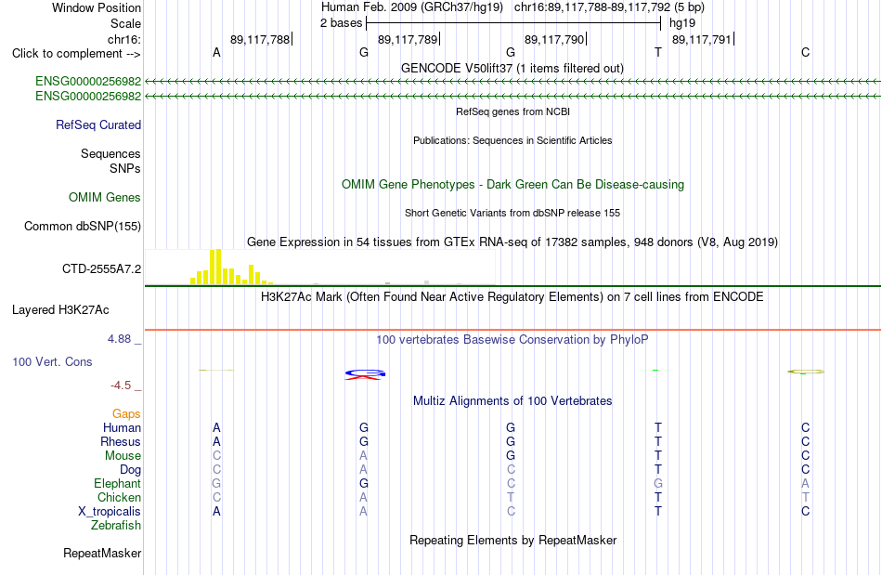Select the Dog species label
Viewport: 882px width, 575px height.
[x=130, y=470]
